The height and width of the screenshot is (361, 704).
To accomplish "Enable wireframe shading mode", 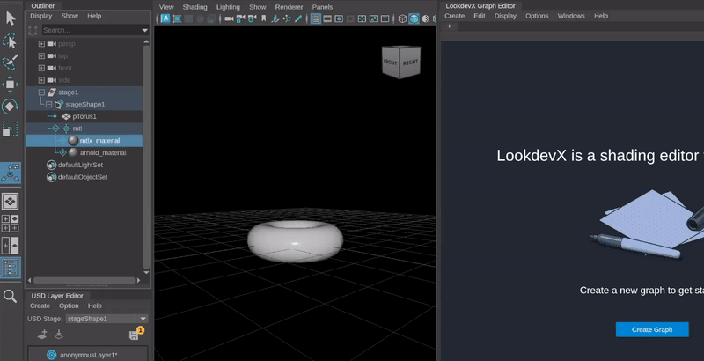I will coord(402,18).
